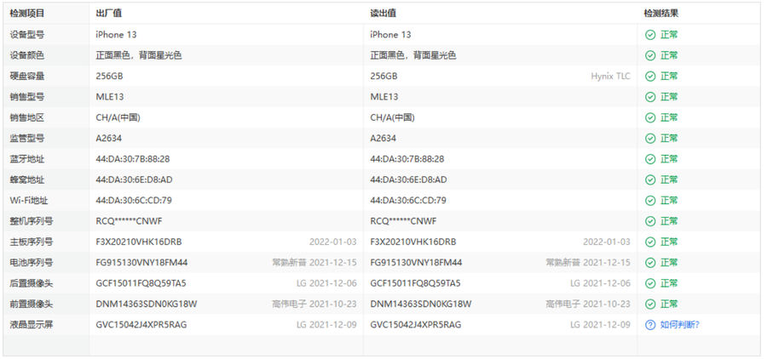Select the 整机序列号 row label
The height and width of the screenshot is (359, 767).
pos(32,221)
